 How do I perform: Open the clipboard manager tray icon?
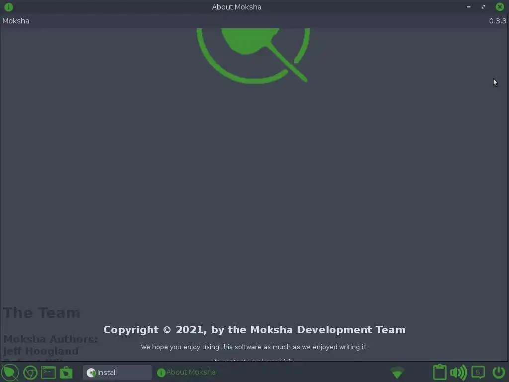[440, 372]
